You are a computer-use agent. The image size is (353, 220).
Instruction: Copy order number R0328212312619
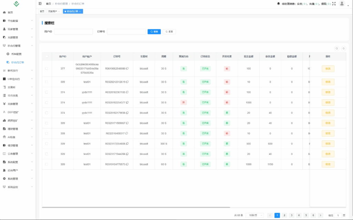click(127, 82)
